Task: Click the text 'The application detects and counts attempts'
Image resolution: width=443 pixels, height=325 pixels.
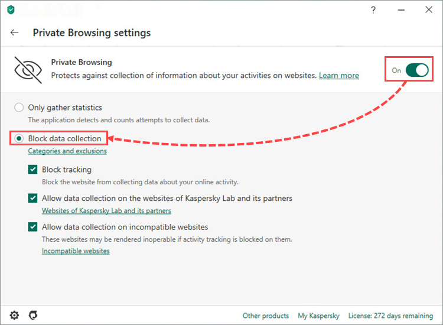Action: (x=119, y=120)
